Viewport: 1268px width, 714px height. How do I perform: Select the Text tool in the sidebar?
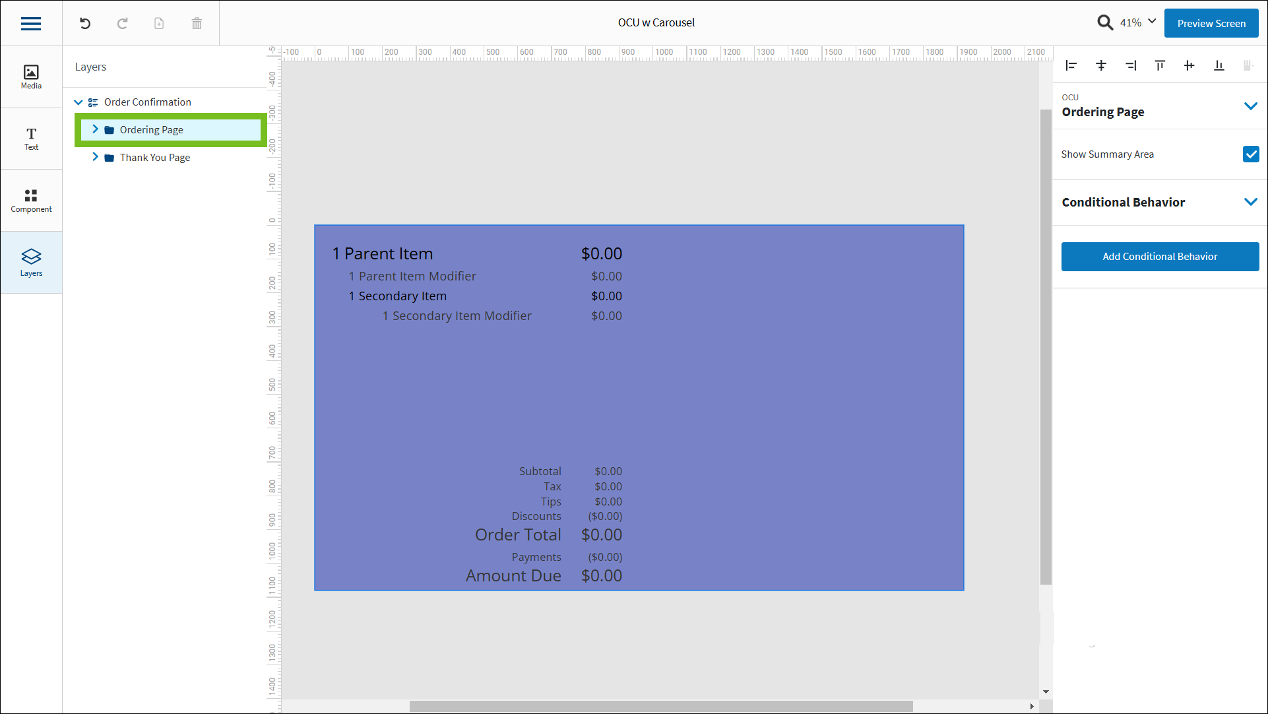coord(30,138)
